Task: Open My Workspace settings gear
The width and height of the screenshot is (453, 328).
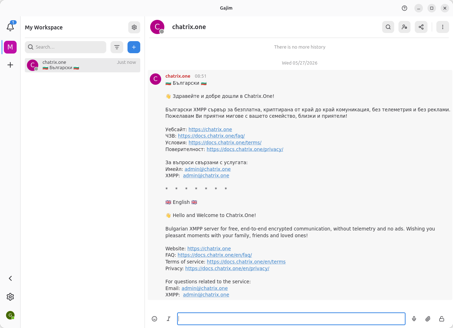Action: [x=134, y=27]
